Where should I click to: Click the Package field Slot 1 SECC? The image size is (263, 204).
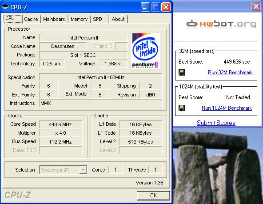(x=83, y=55)
